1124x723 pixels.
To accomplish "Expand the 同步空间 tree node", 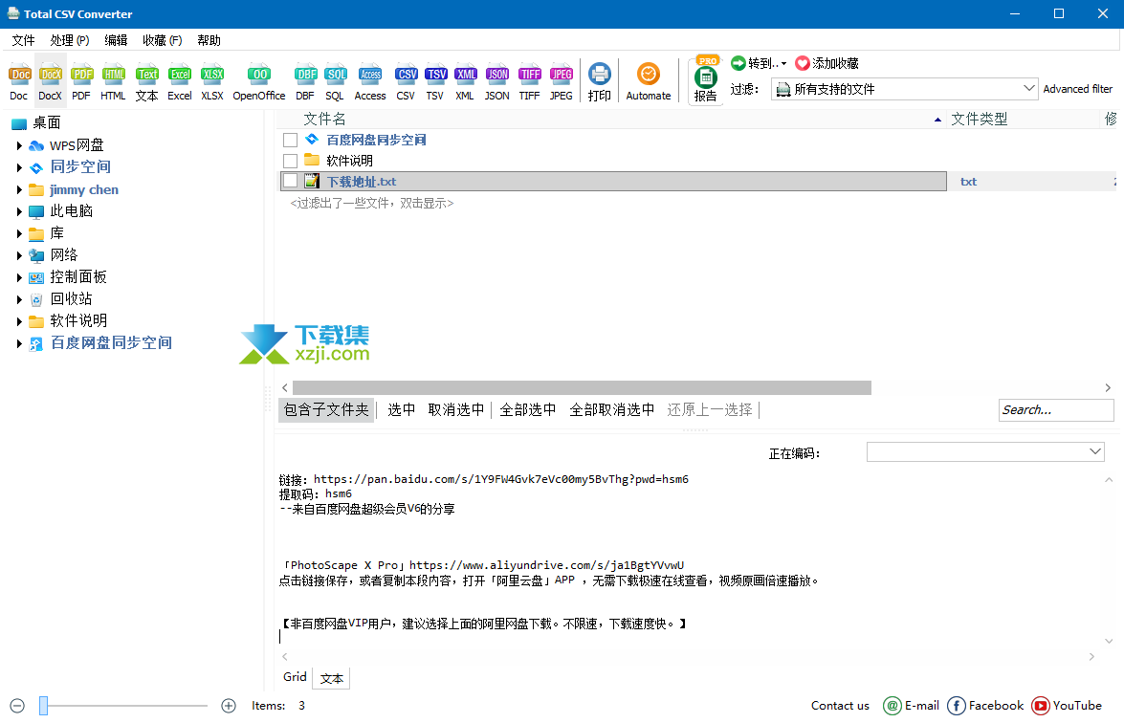I will tap(19, 167).
